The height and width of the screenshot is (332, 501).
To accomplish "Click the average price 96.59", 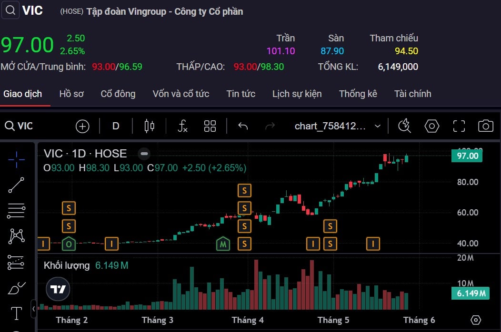I will pyautogui.click(x=130, y=67).
